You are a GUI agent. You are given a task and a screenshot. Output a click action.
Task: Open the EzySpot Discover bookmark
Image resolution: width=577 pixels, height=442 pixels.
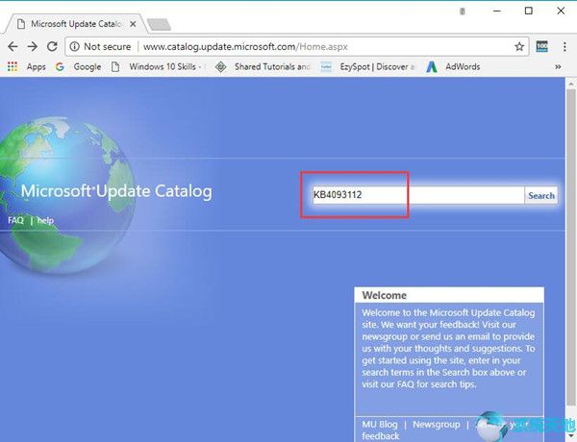tap(367, 66)
